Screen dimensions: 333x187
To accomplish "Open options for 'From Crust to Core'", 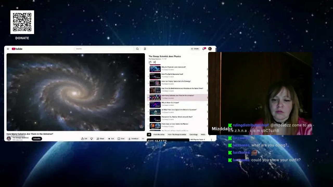I will pos(207,126).
